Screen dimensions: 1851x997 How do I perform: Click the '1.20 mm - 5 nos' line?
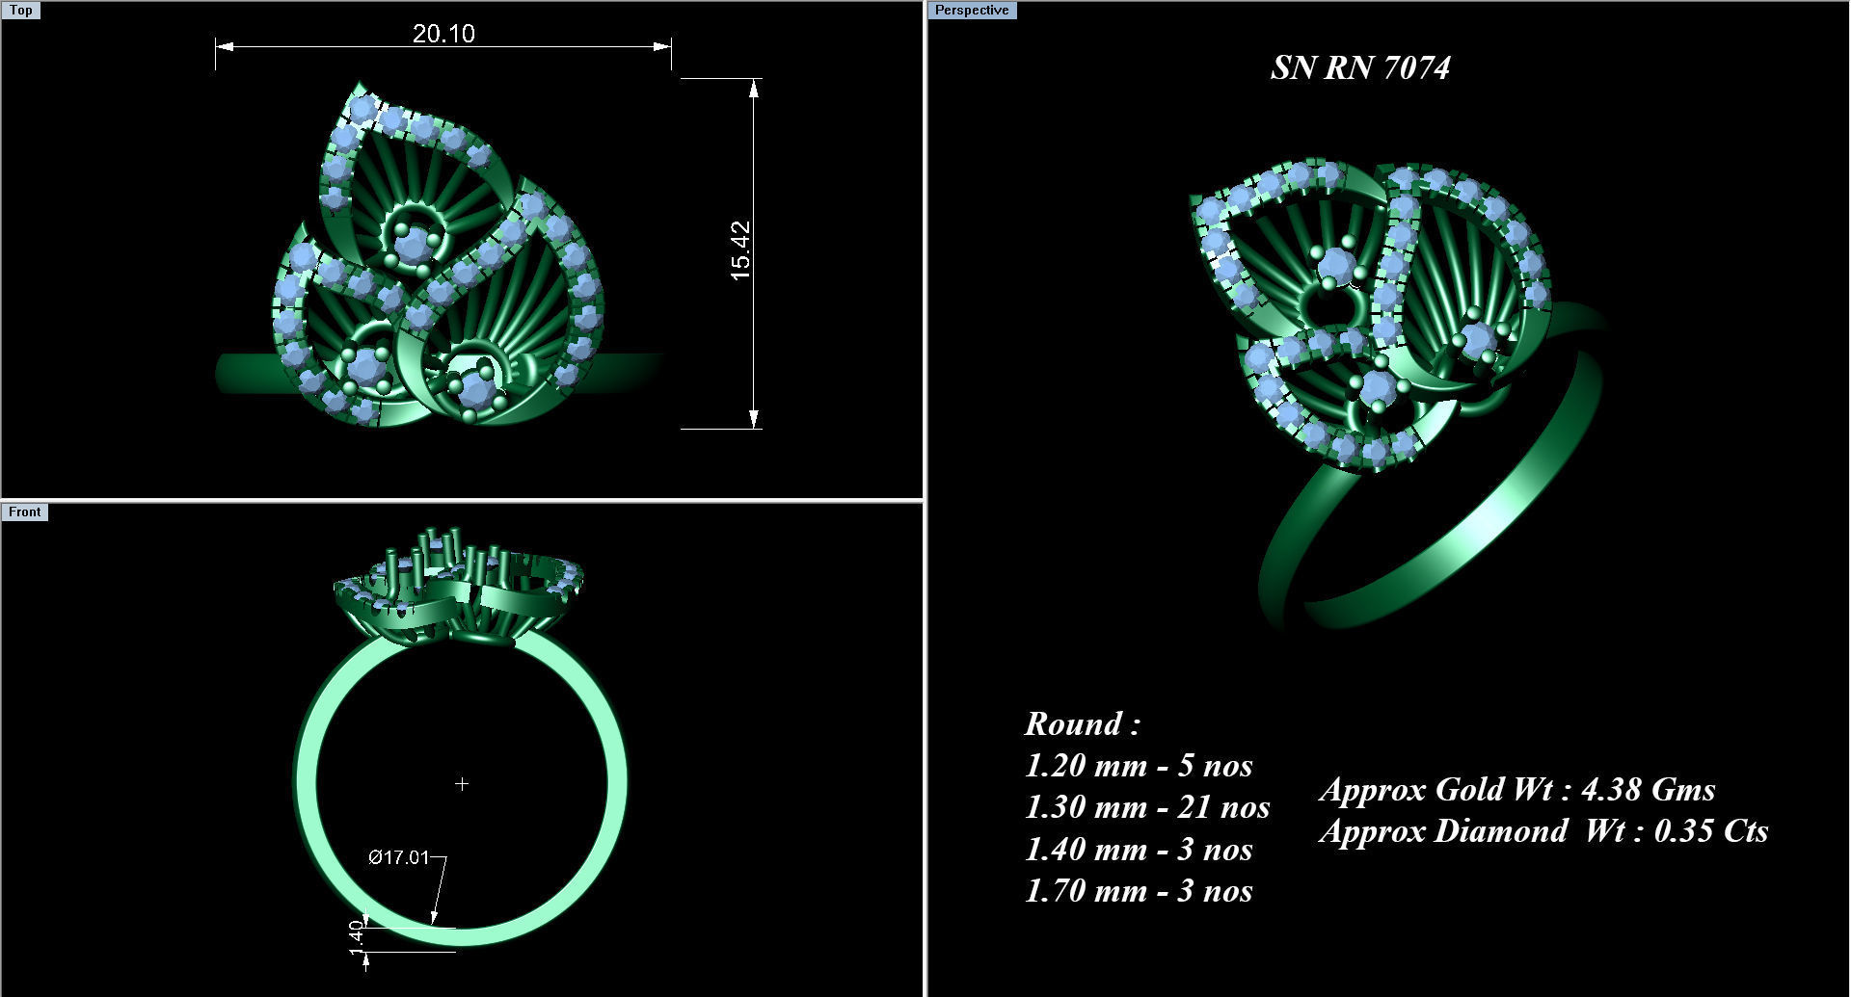[1139, 766]
